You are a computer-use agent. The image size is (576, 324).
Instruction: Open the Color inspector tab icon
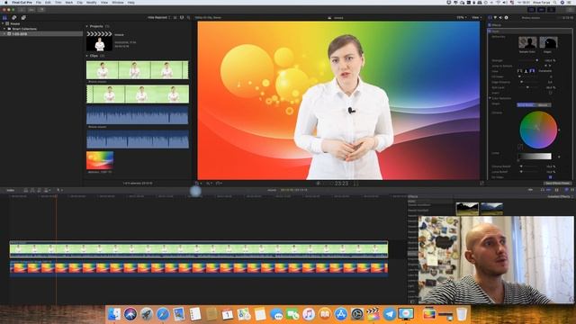pyautogui.click(x=495, y=17)
